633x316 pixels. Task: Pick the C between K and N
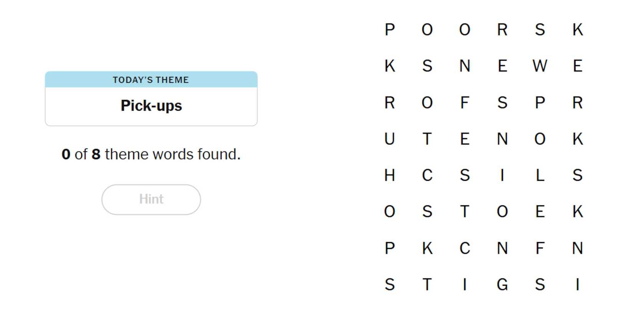point(465,248)
